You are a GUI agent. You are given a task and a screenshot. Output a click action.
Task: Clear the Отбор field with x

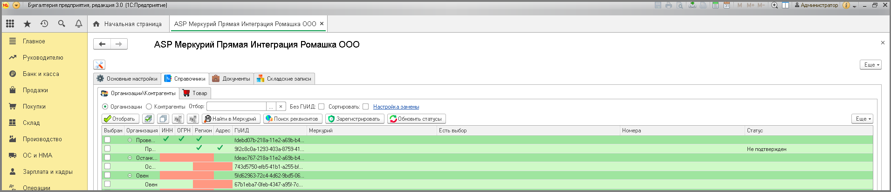[x=281, y=107]
